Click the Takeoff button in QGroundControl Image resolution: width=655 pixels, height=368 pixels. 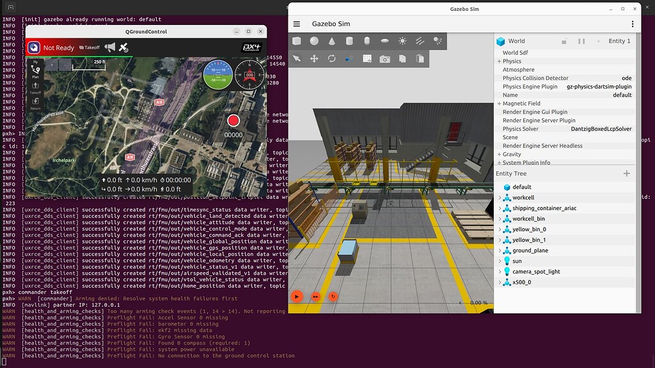tap(90, 47)
